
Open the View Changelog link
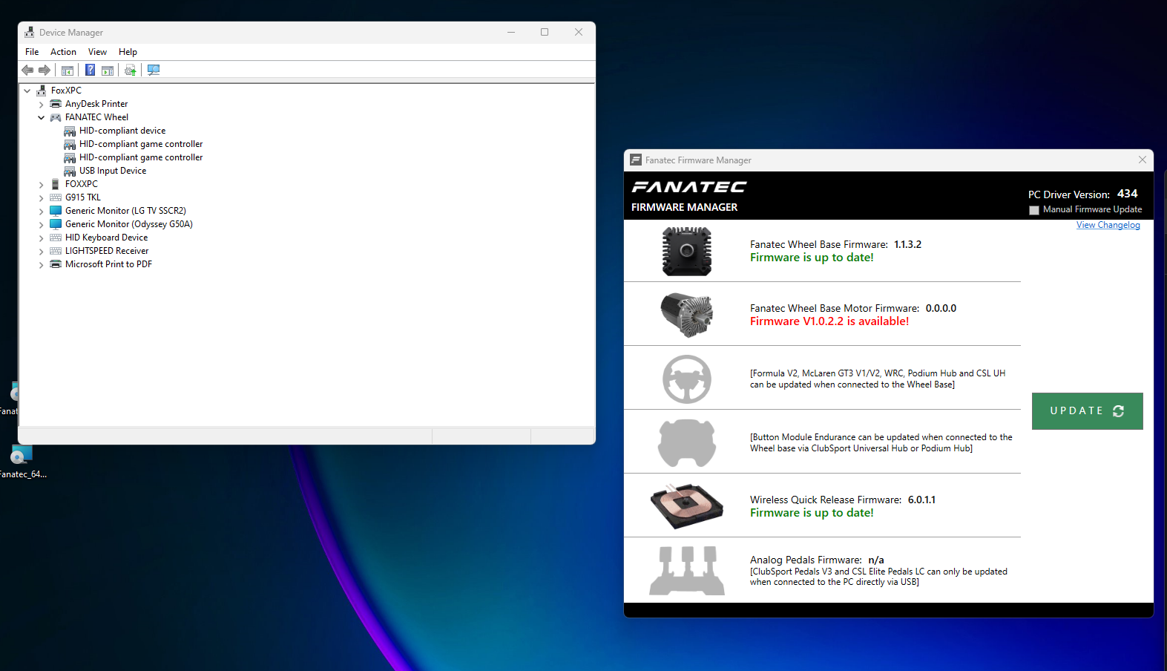click(x=1108, y=225)
